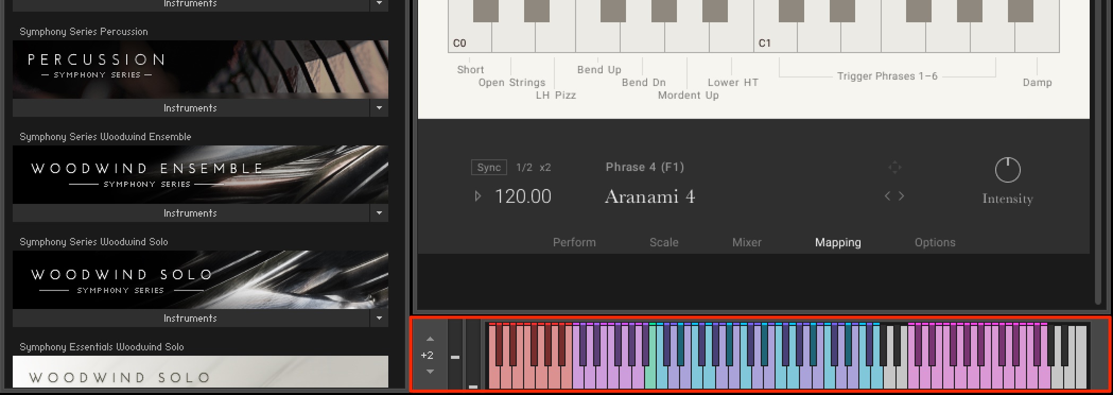This screenshot has height=395, width=1113.
Task: Click Instruments under Symphony Series Woodwind Solo
Action: coord(190,318)
